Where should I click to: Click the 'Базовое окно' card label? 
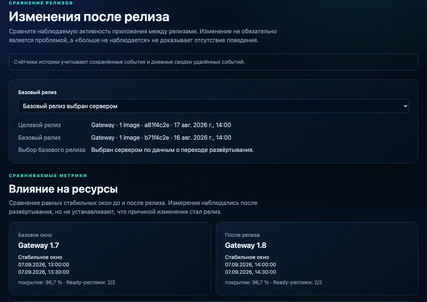click(x=35, y=235)
